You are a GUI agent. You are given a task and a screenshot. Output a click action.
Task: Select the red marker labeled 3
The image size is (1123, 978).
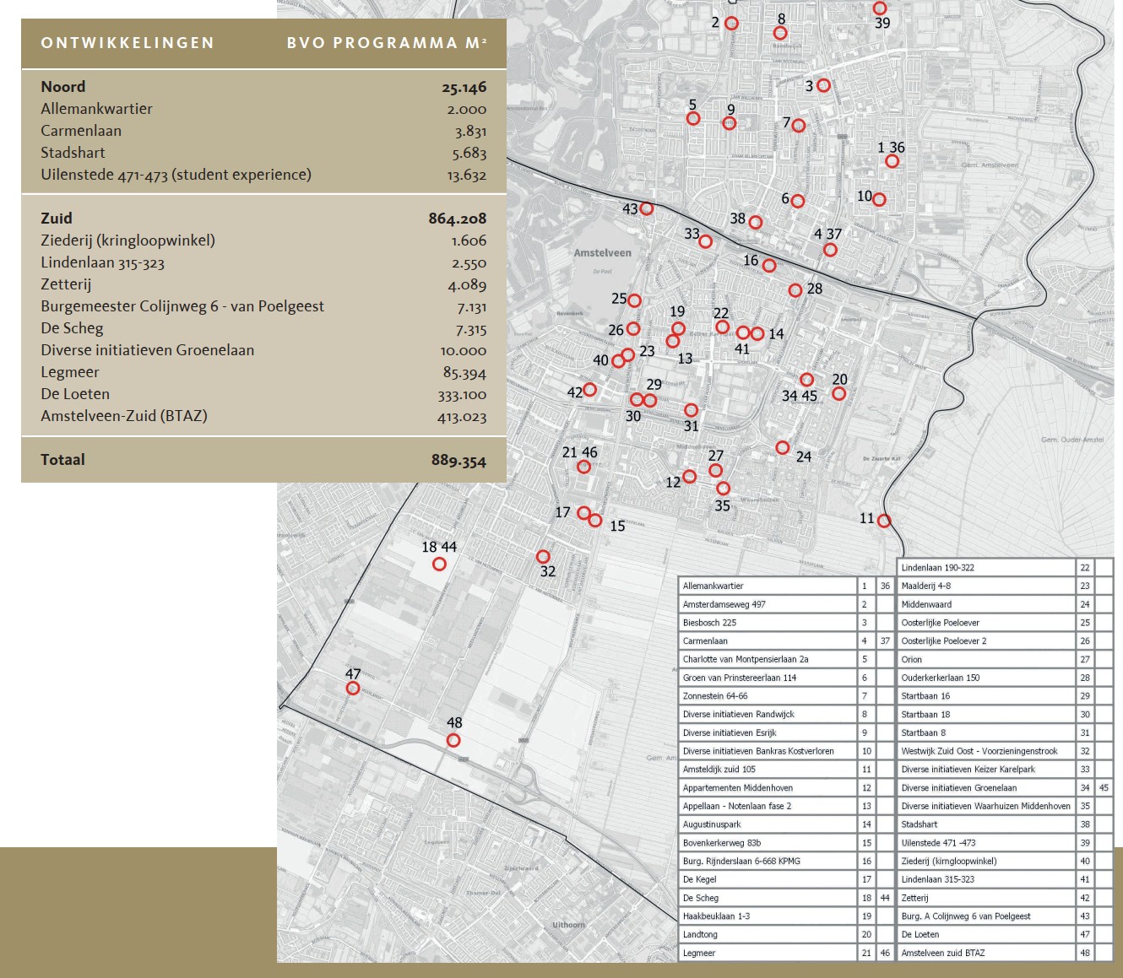tap(823, 85)
